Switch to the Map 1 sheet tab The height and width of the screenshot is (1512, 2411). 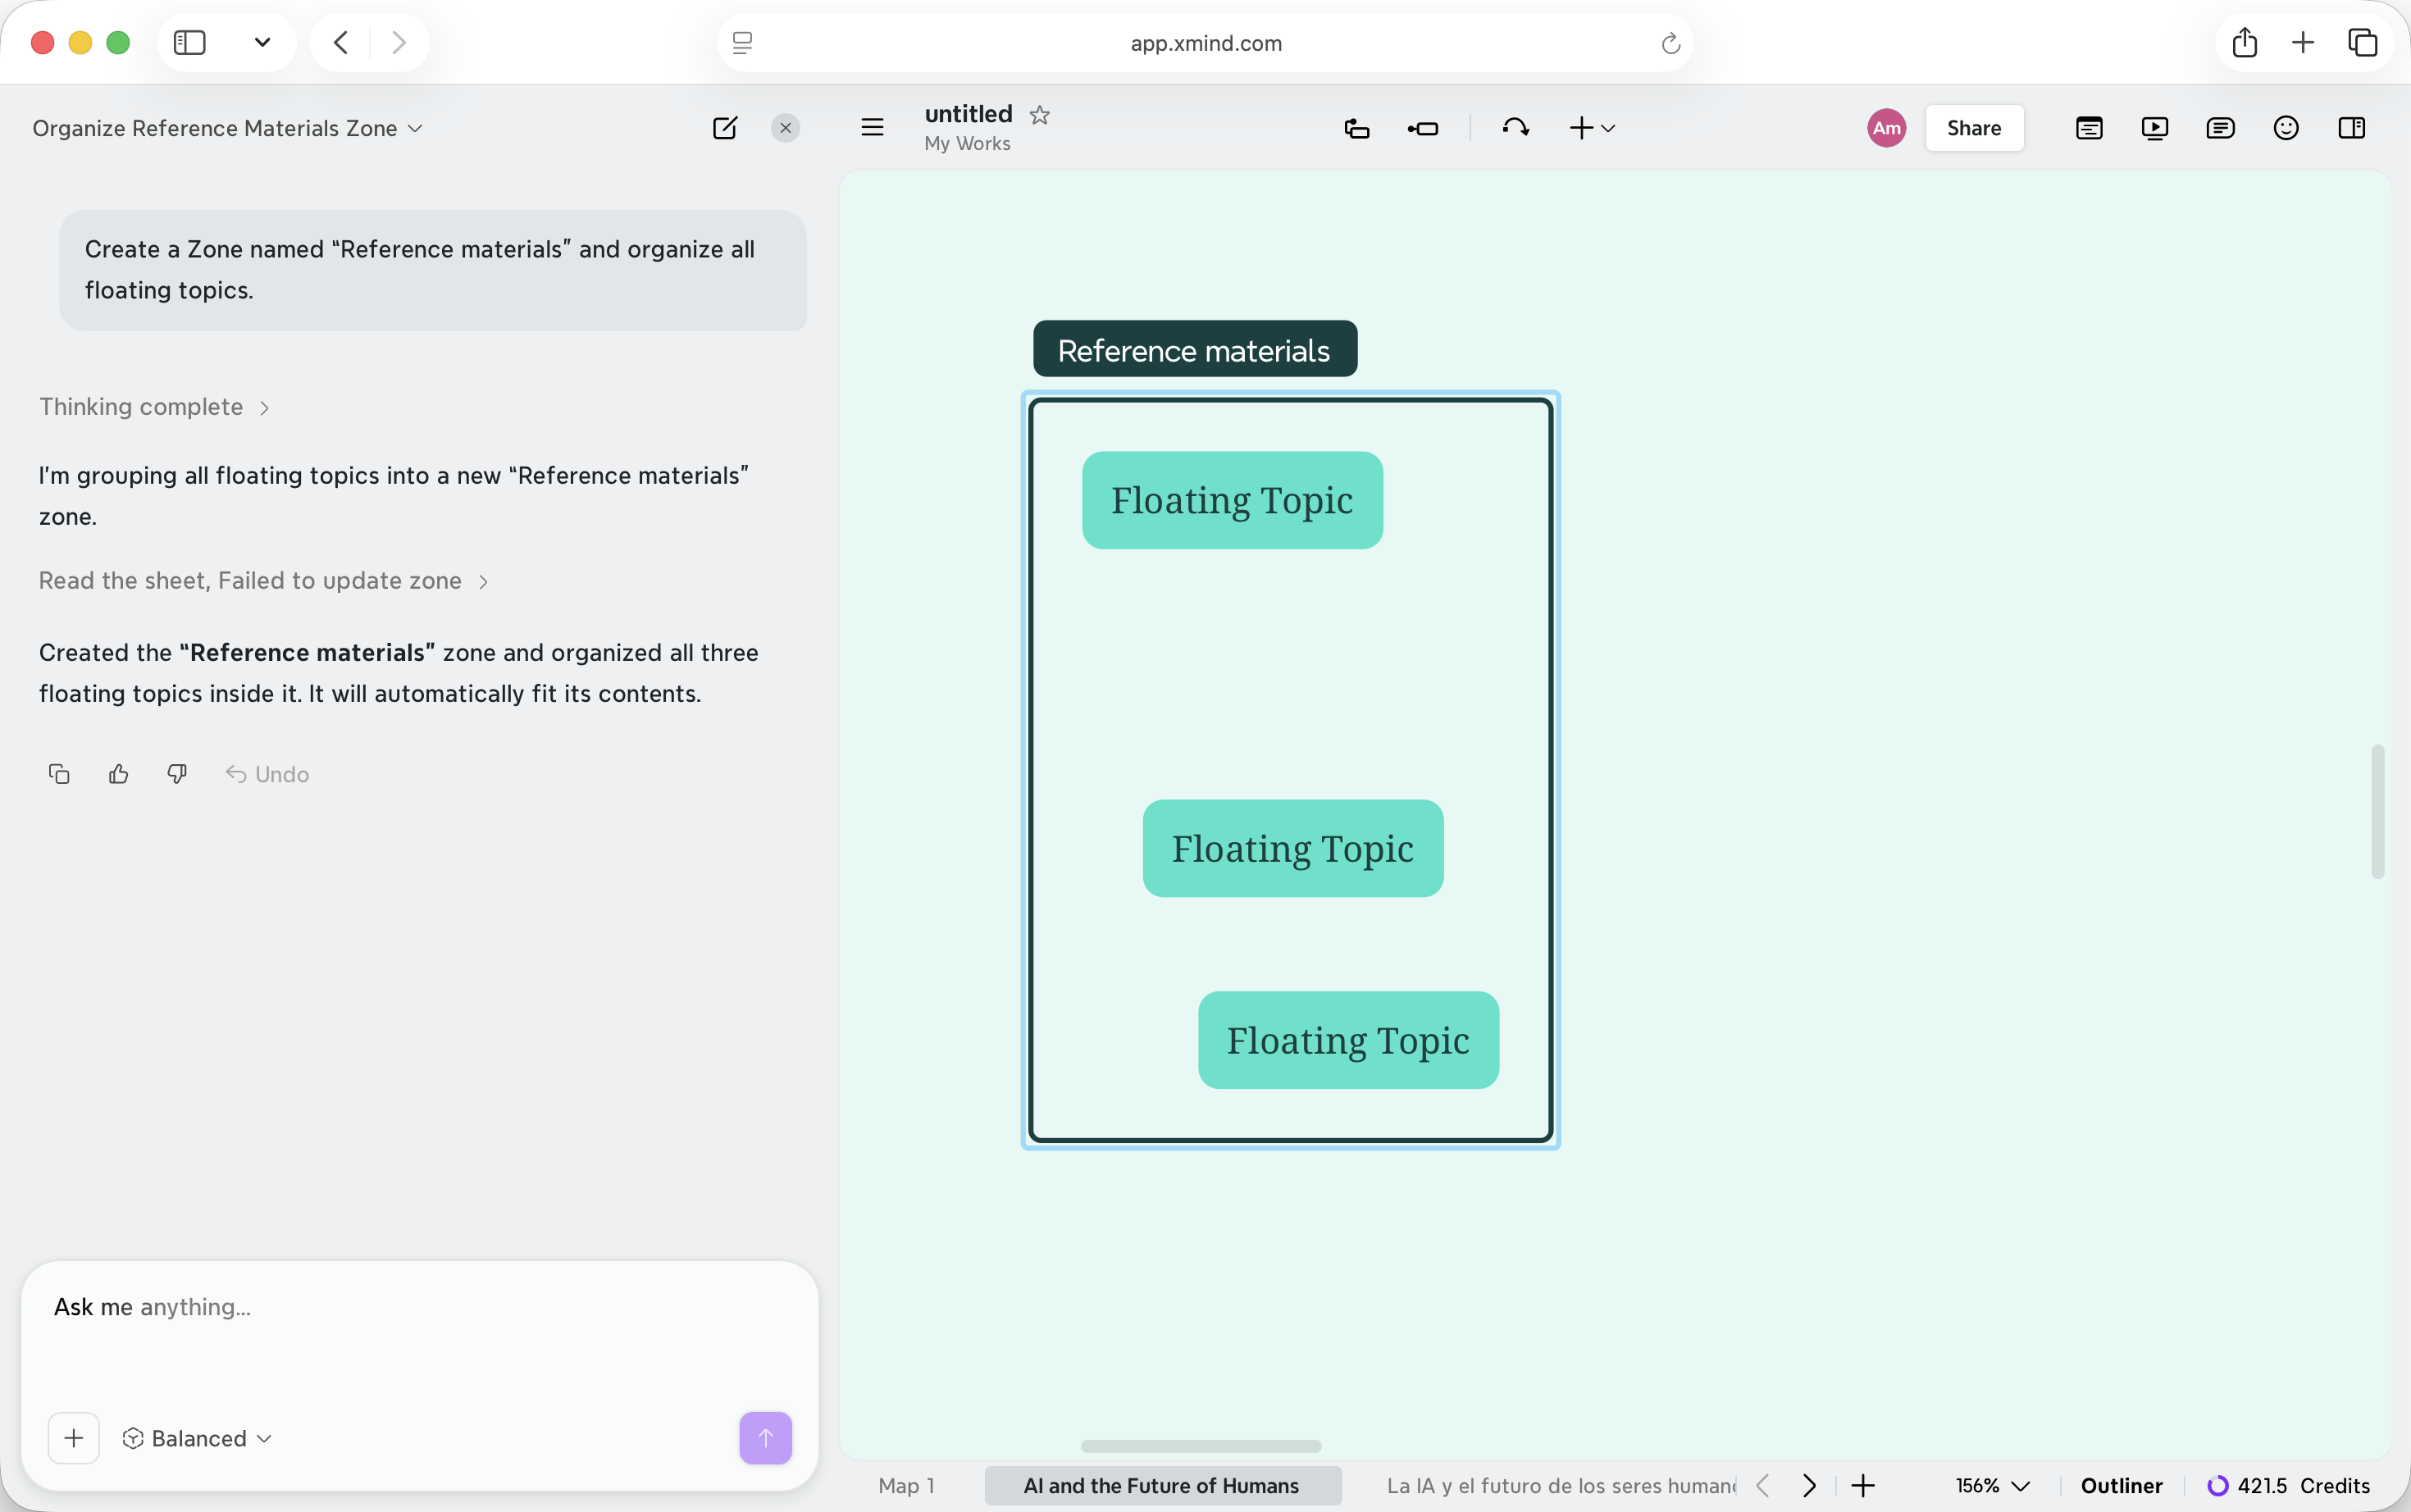(906, 1486)
